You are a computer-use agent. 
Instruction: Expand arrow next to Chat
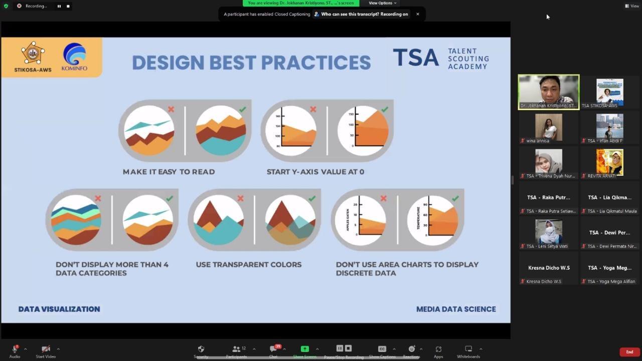[x=284, y=349]
